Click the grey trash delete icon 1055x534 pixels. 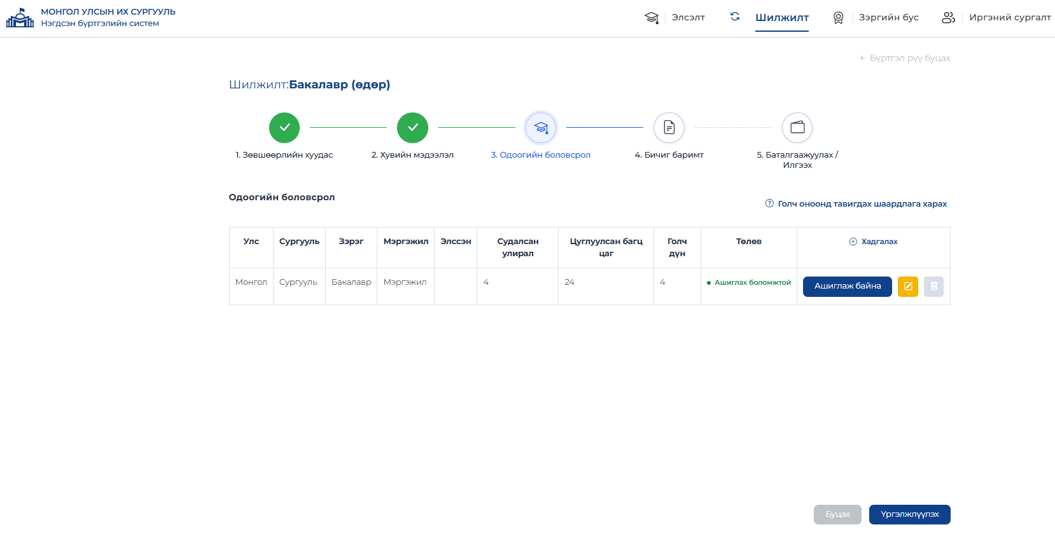pos(933,287)
